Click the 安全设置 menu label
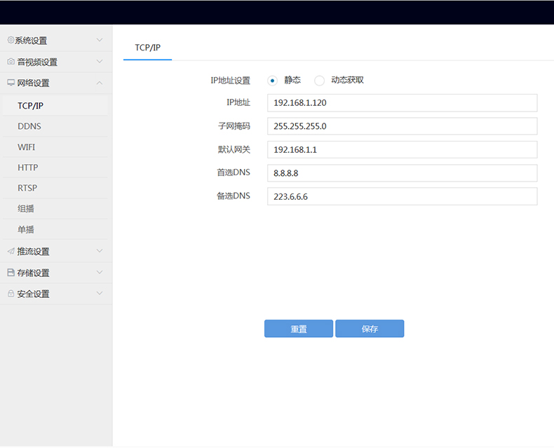The width and height of the screenshot is (554, 448). point(33,294)
